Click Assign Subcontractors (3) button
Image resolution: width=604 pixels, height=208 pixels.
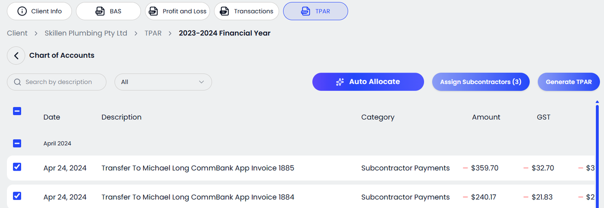481,82
